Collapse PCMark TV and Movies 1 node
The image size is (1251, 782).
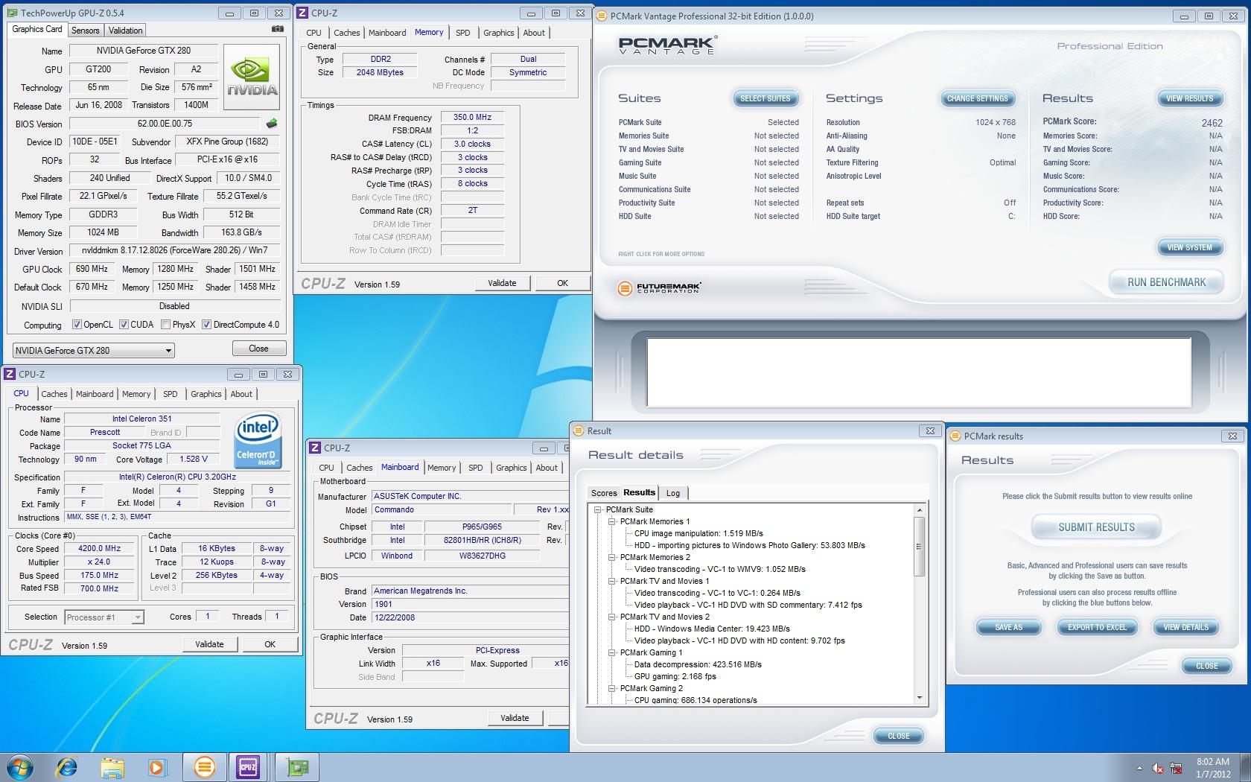coord(611,581)
